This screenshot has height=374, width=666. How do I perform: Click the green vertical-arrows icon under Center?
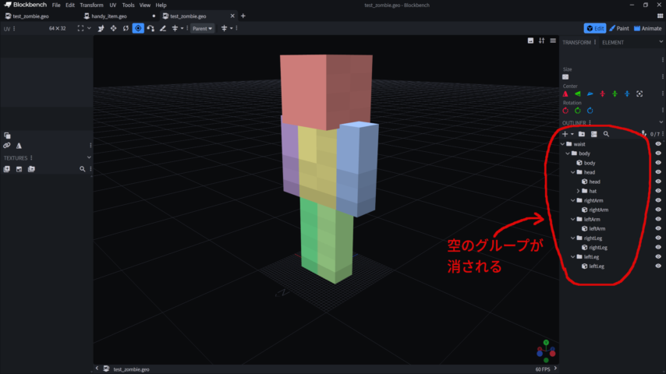click(x=615, y=93)
